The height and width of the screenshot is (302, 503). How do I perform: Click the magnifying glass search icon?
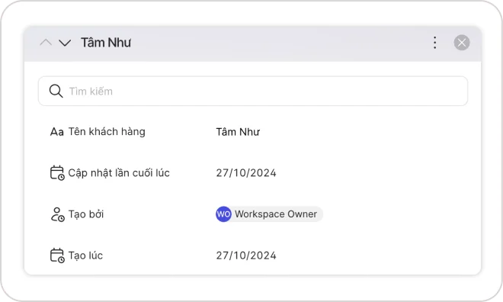click(x=56, y=92)
